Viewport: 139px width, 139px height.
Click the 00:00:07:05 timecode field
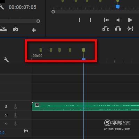click(x=23, y=7)
